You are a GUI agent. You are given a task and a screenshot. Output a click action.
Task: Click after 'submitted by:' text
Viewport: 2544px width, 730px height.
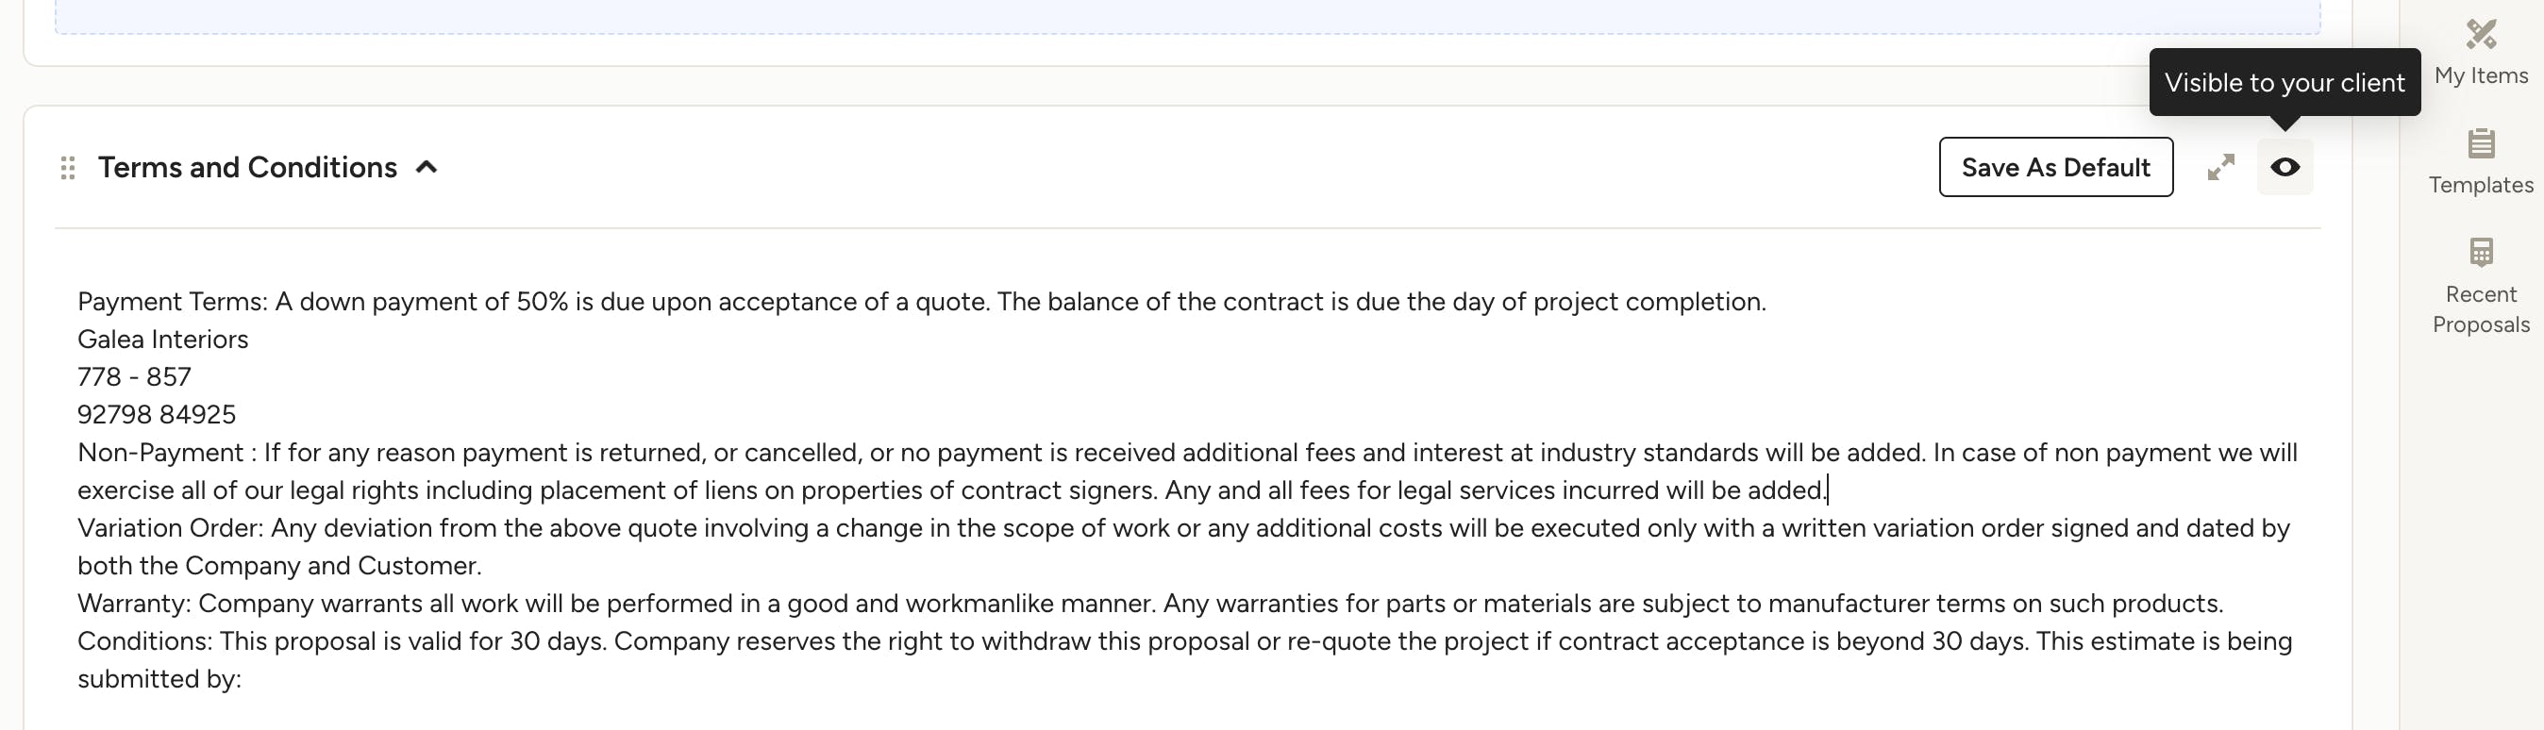(247, 680)
